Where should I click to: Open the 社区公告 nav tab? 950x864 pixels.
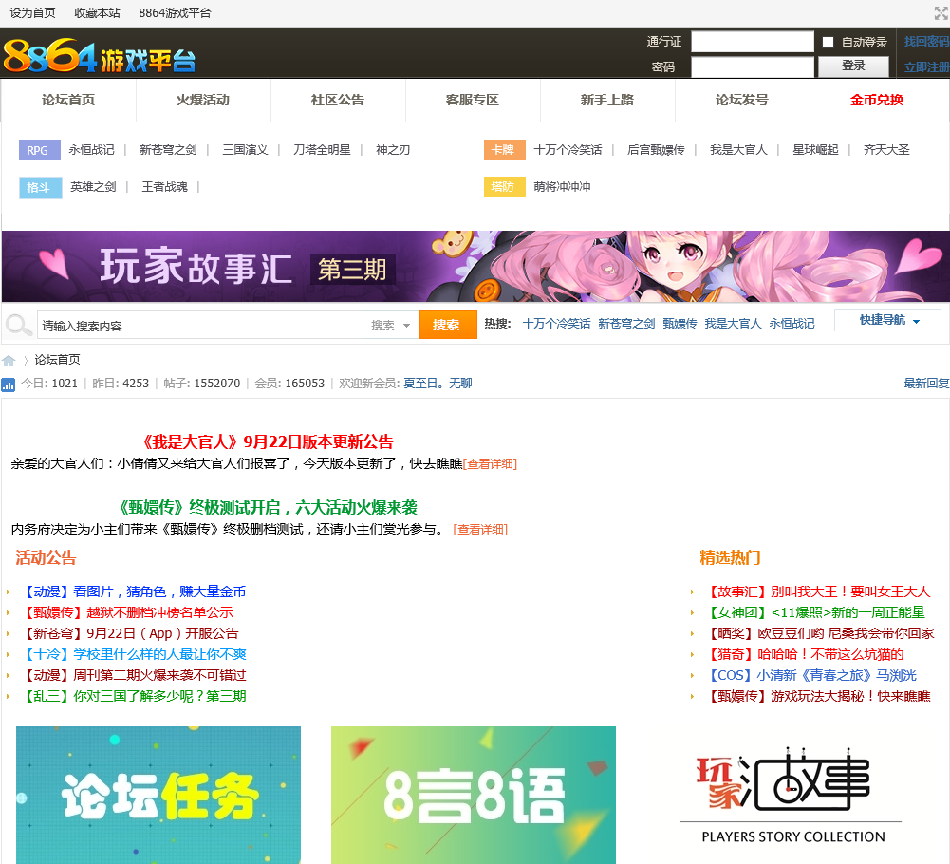338,100
